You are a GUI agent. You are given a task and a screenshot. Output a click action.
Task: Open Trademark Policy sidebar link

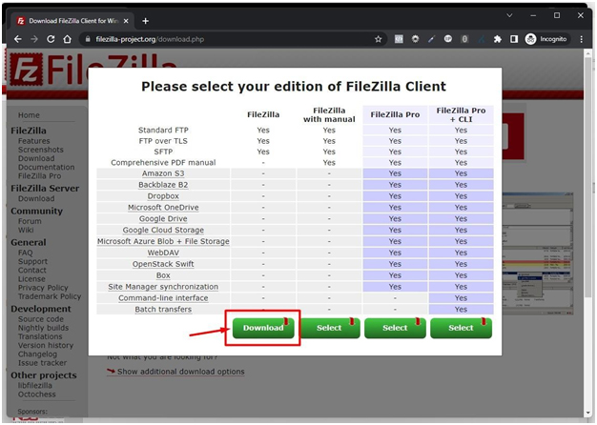(x=50, y=296)
